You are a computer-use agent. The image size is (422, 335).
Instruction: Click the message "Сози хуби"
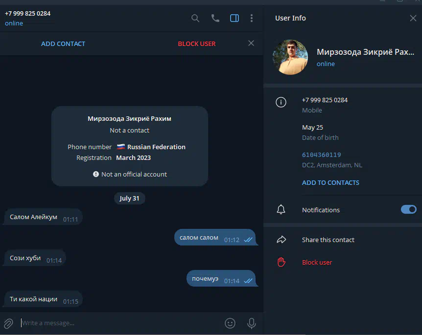(x=35, y=258)
